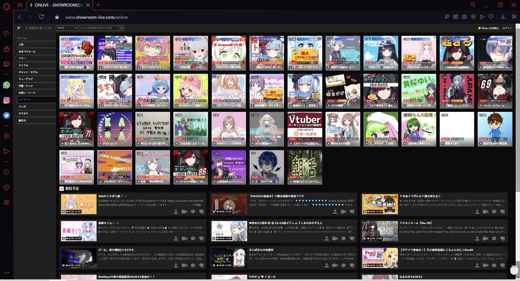The height and width of the screenshot is (281, 520).
Task: Toggle the SHOWROOM hamburger menu
Action: click(x=19, y=28)
